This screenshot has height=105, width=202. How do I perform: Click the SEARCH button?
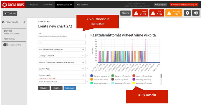125,13
